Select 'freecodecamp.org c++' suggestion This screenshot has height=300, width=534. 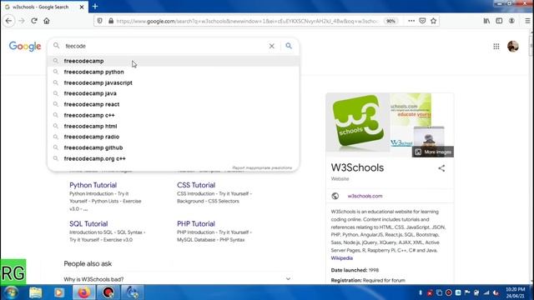(x=174, y=158)
